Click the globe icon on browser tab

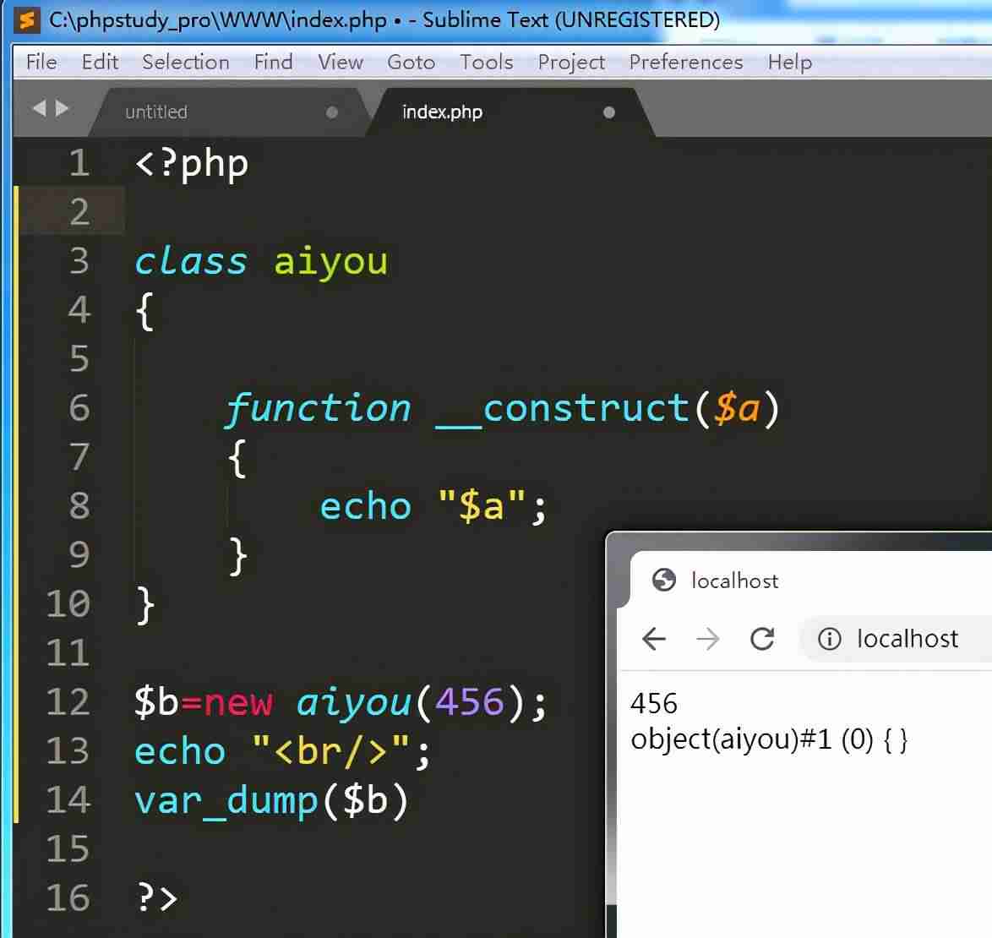point(663,580)
